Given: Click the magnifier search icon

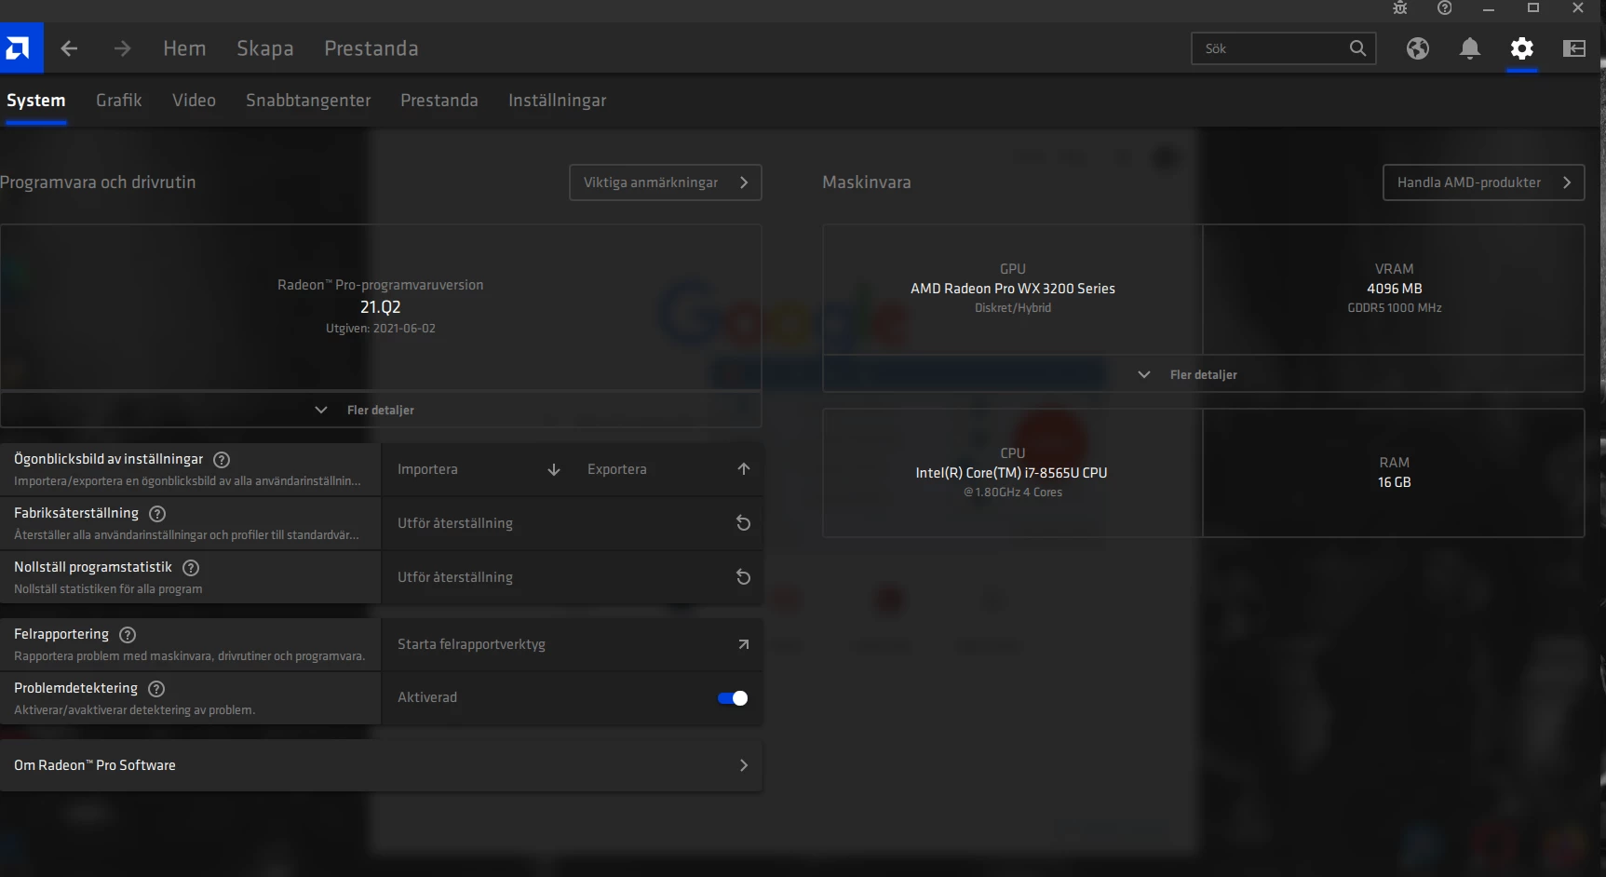Looking at the screenshot, I should [x=1357, y=48].
